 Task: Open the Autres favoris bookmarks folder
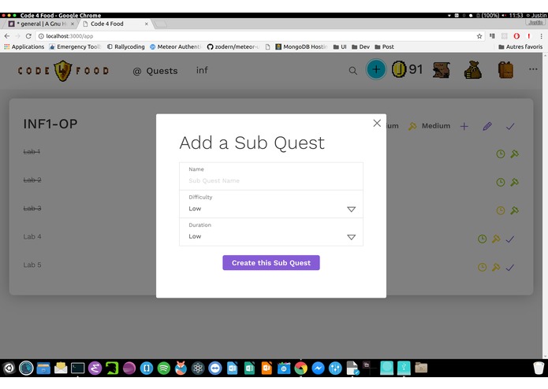click(x=520, y=46)
